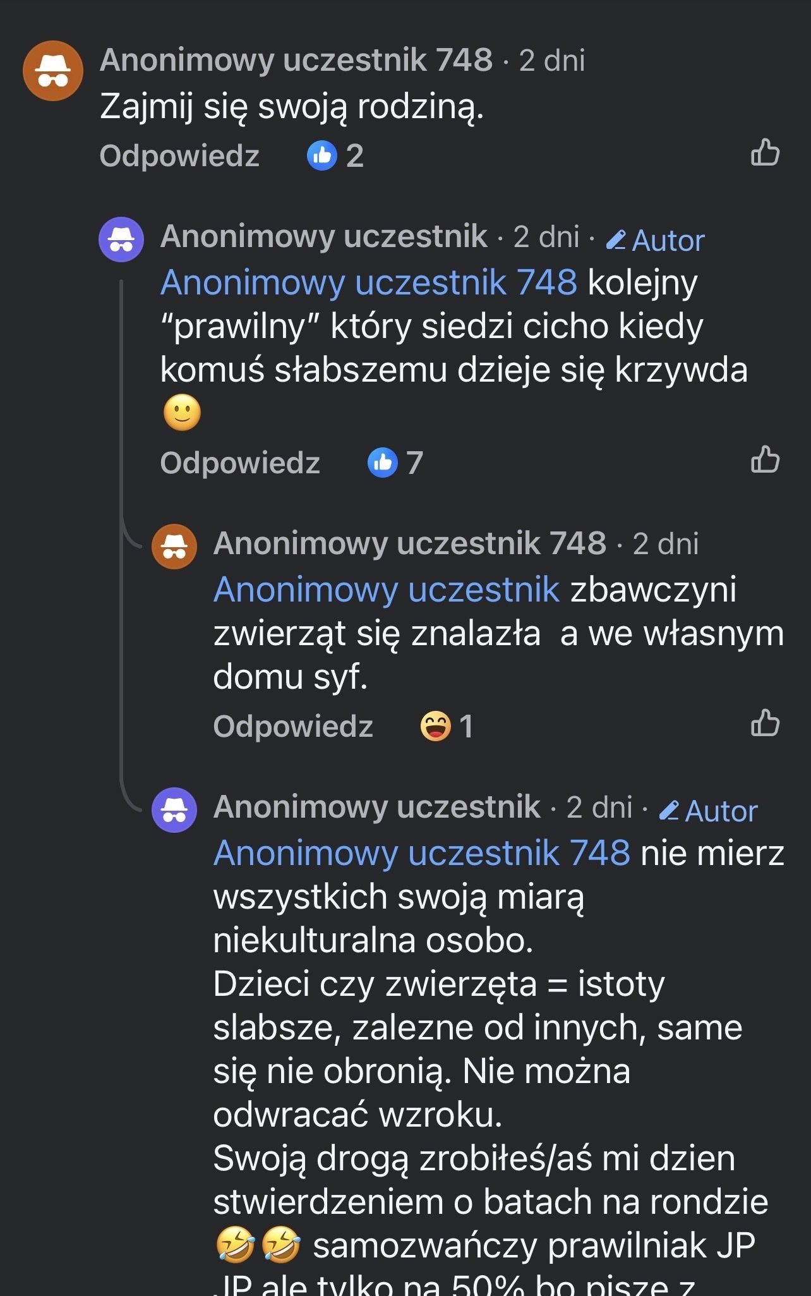Open the mention link before "zbawczyni"
The height and width of the screenshot is (1296, 811).
point(387,590)
